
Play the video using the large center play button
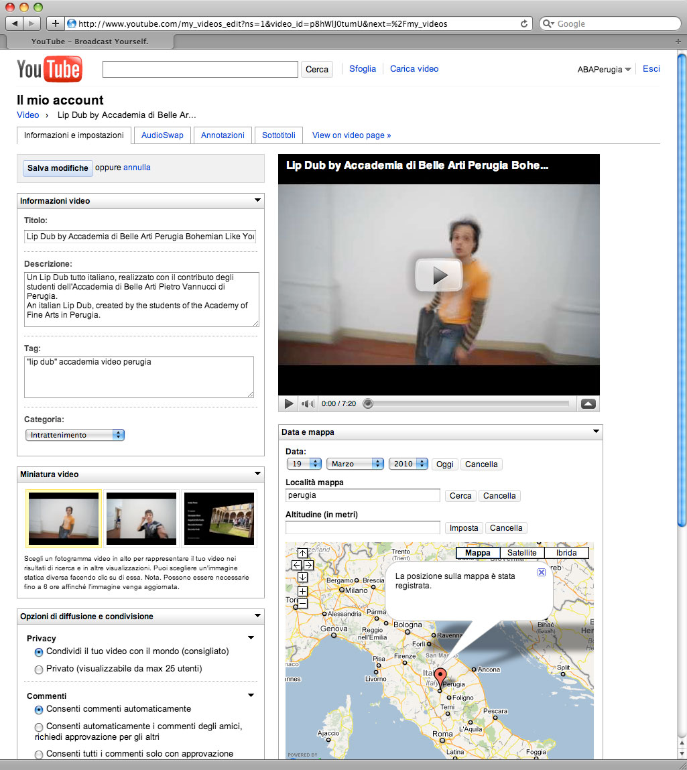[x=438, y=275]
